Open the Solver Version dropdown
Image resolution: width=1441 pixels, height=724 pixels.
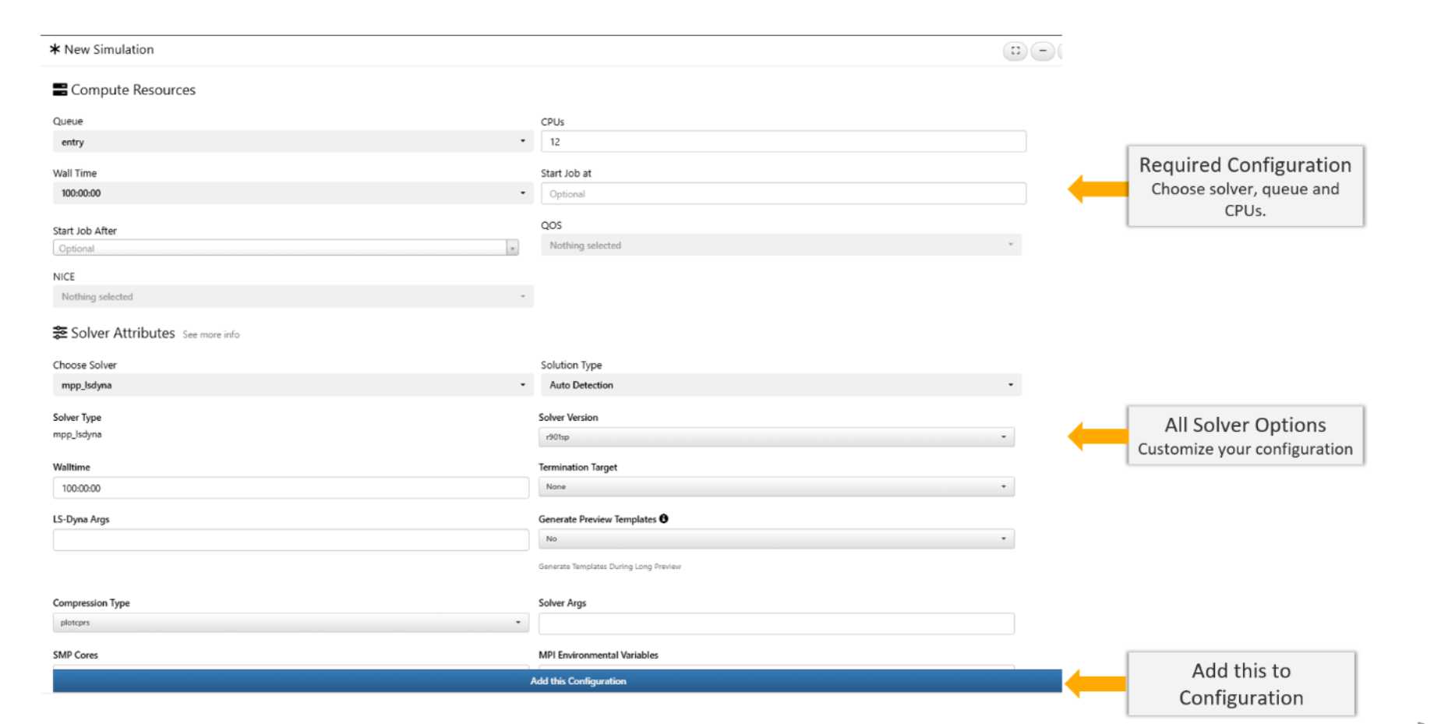(775, 437)
